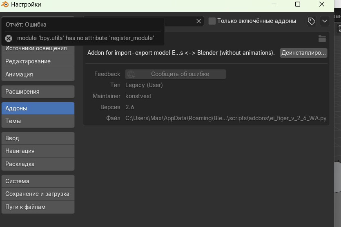This screenshot has height=227, width=341.
Task: Click the folder icon in the add-on panel
Action: coord(322,39)
